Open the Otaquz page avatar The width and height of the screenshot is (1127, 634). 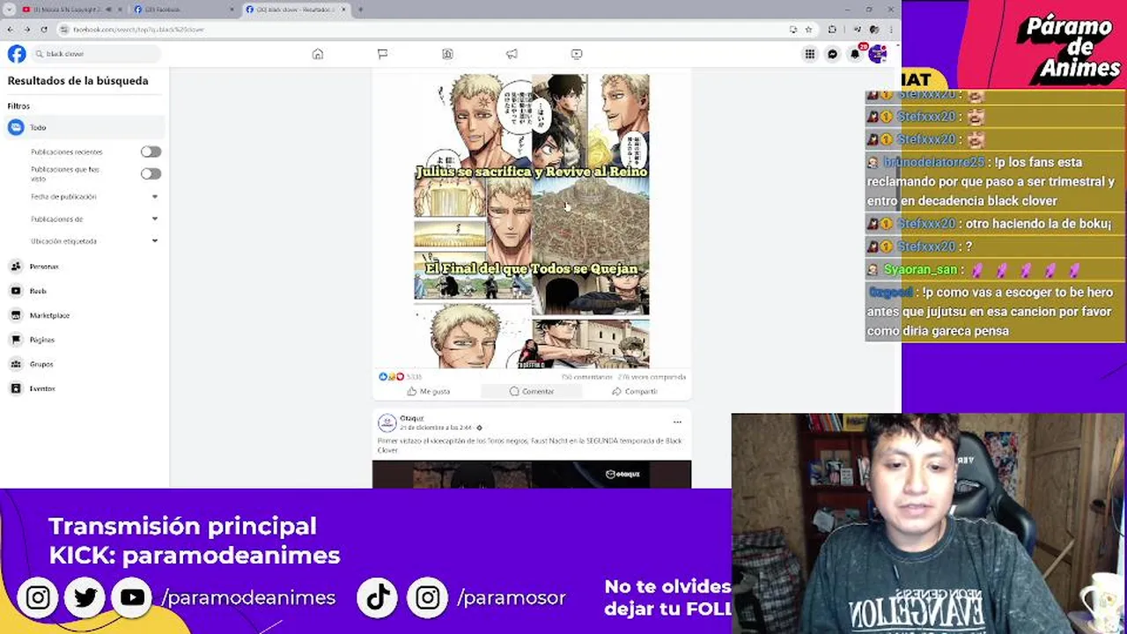click(x=387, y=423)
